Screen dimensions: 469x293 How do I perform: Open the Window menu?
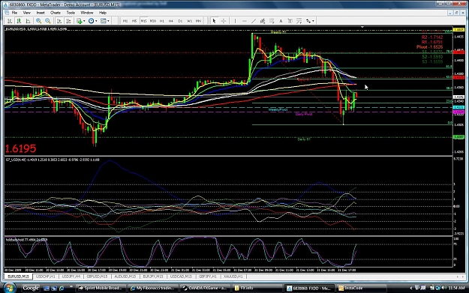[87, 13]
